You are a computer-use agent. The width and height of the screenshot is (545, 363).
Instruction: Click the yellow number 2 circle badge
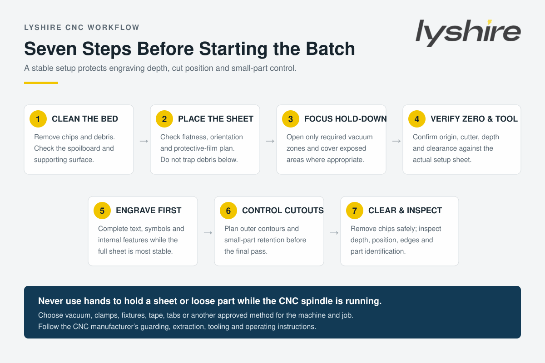(164, 119)
